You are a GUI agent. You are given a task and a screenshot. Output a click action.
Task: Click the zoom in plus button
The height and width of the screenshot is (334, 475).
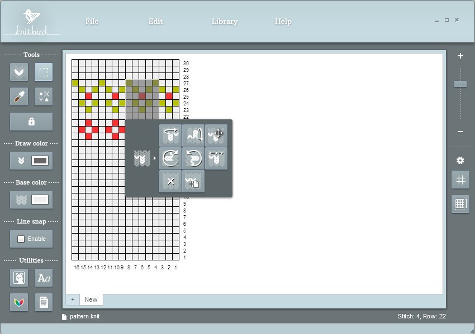[x=460, y=56]
